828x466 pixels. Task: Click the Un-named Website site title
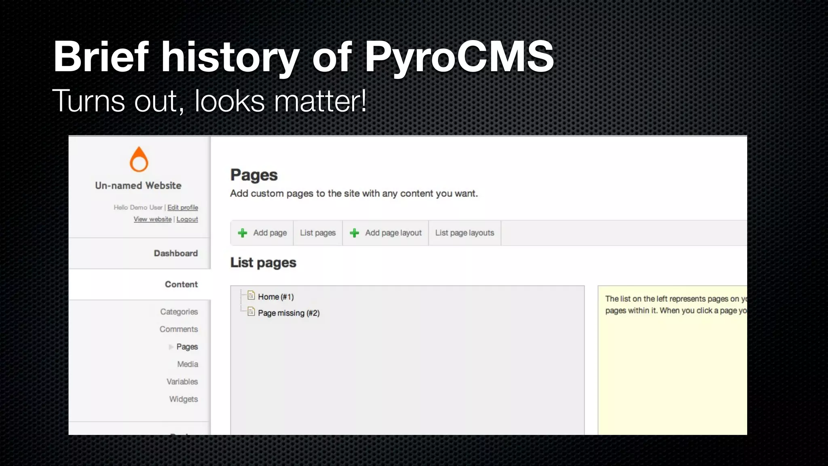(138, 186)
